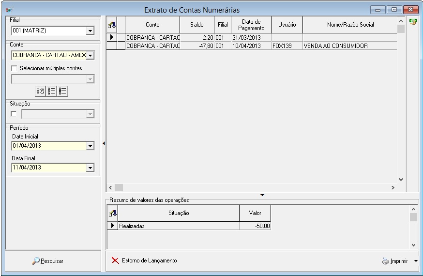Click the application icon in the title bar
423x276 pixels.
[8, 10]
